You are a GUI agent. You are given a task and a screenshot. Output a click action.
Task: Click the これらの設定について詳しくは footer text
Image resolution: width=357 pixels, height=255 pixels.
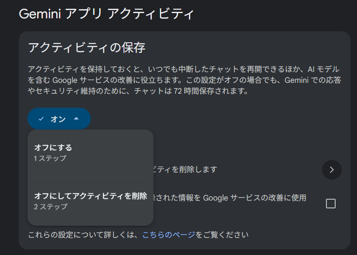pos(83,235)
